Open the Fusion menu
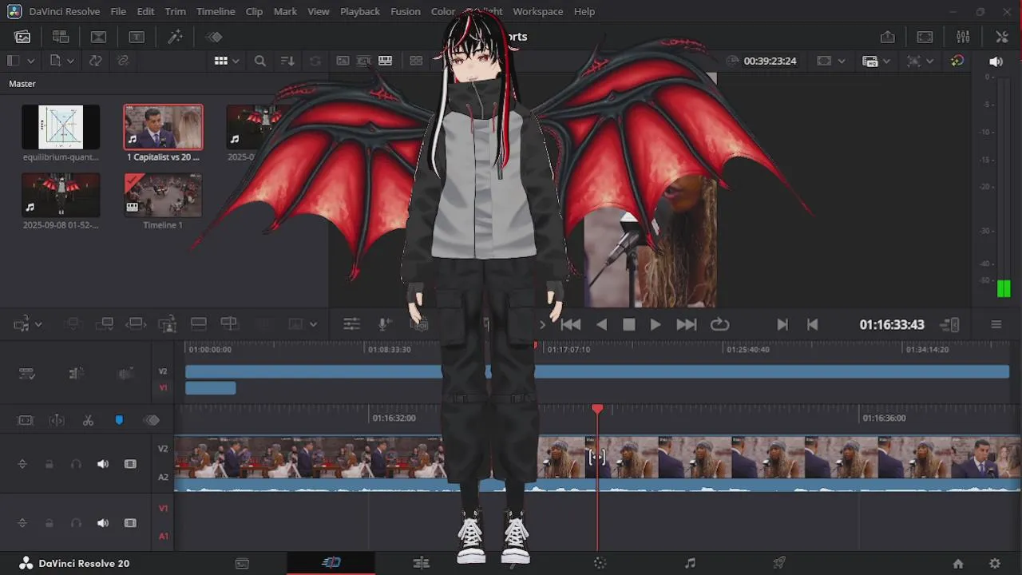The height and width of the screenshot is (575, 1022). point(406,12)
